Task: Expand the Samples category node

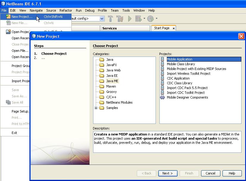Action: pos(96,108)
